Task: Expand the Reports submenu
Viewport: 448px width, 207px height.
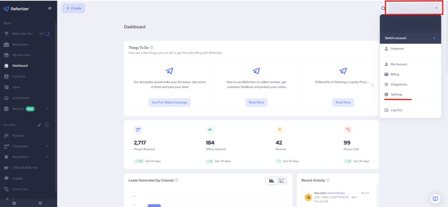Action: tap(47, 108)
